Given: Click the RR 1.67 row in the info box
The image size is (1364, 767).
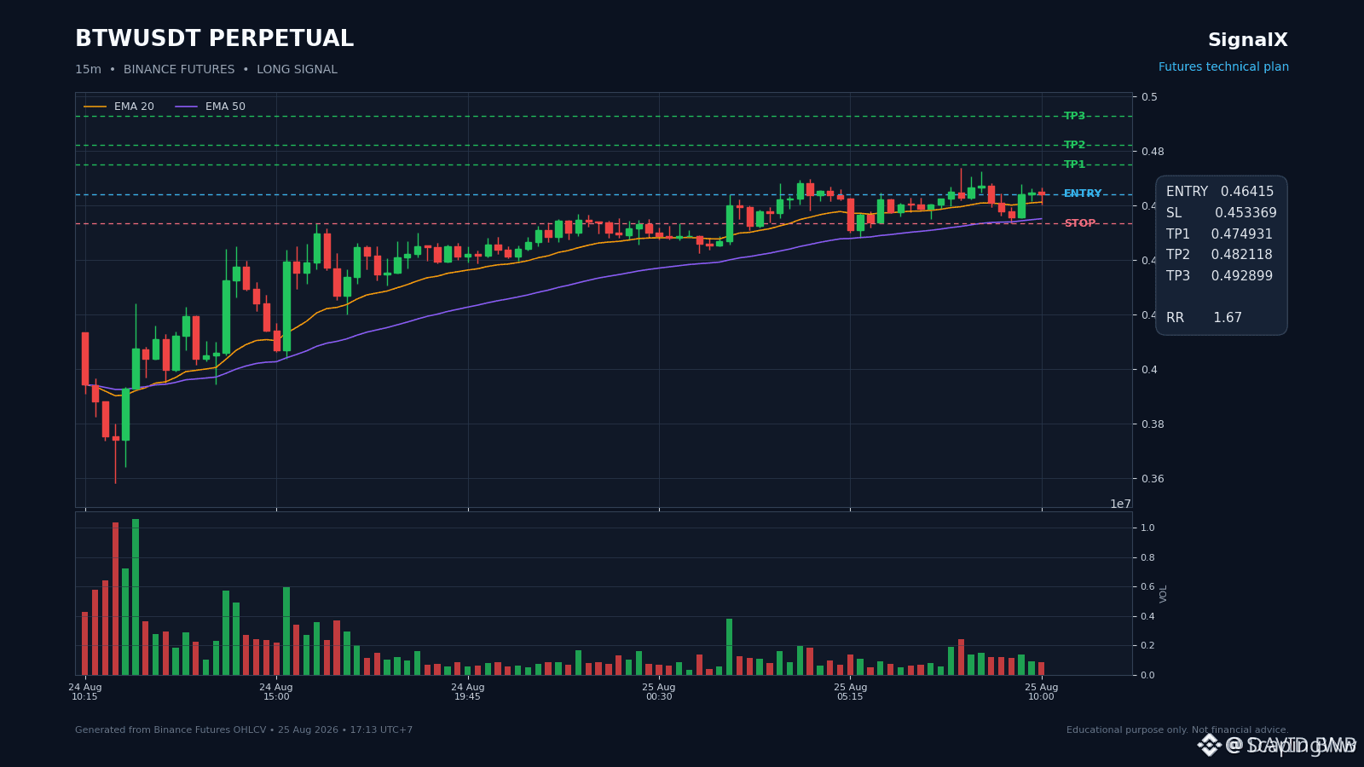Looking at the screenshot, I should 1204,318.
